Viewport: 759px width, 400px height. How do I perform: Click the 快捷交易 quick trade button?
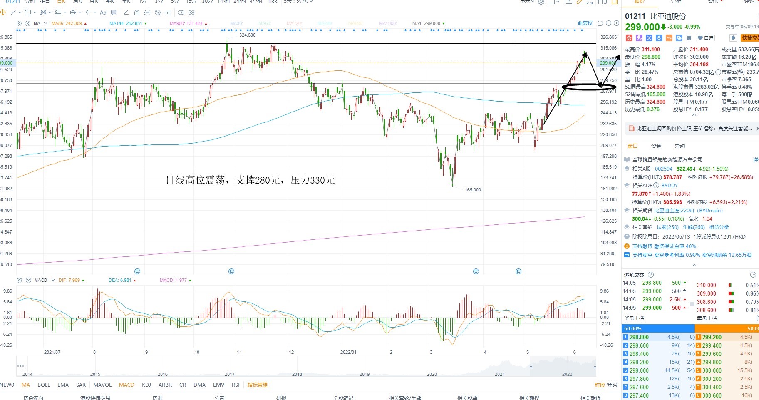pyautogui.click(x=750, y=38)
